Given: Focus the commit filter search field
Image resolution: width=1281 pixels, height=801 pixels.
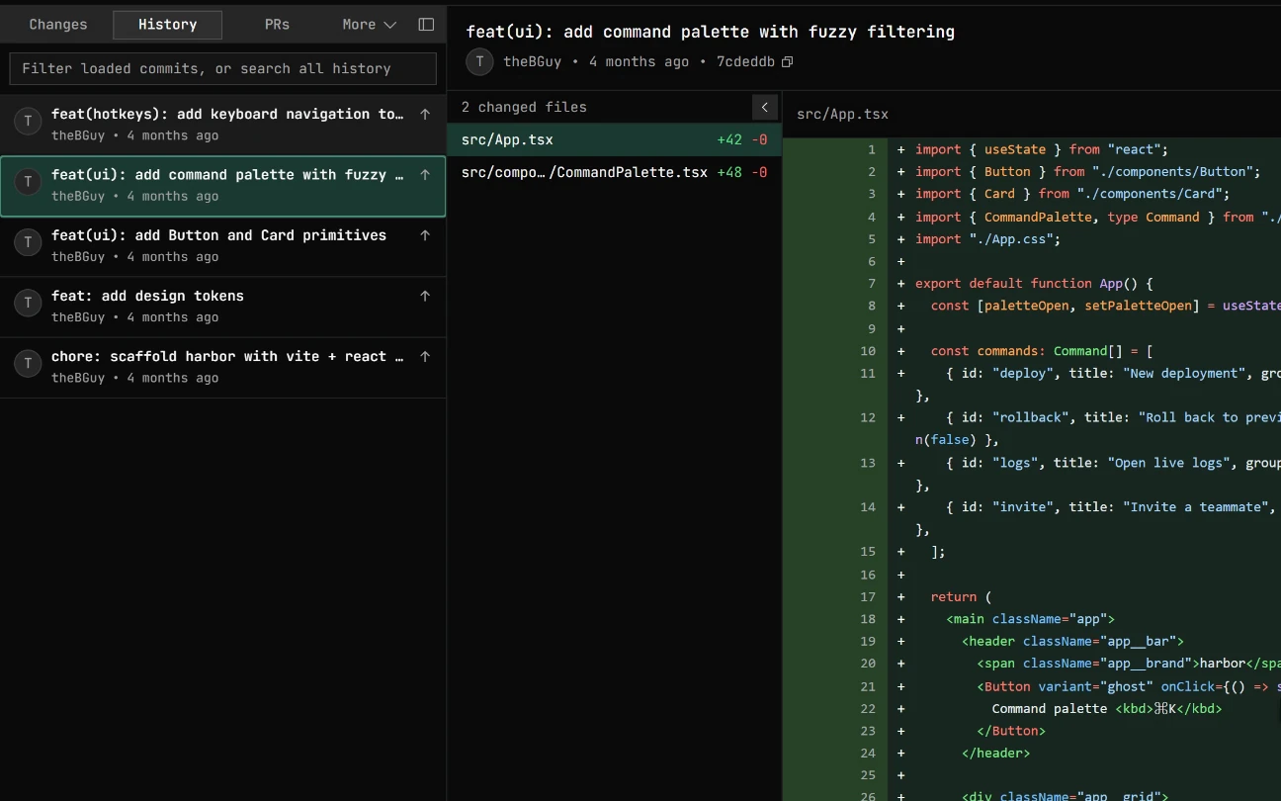Looking at the screenshot, I should tap(222, 68).
